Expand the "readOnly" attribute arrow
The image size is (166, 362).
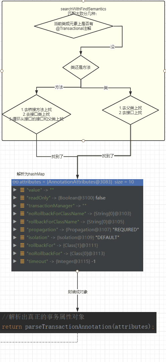15,198
